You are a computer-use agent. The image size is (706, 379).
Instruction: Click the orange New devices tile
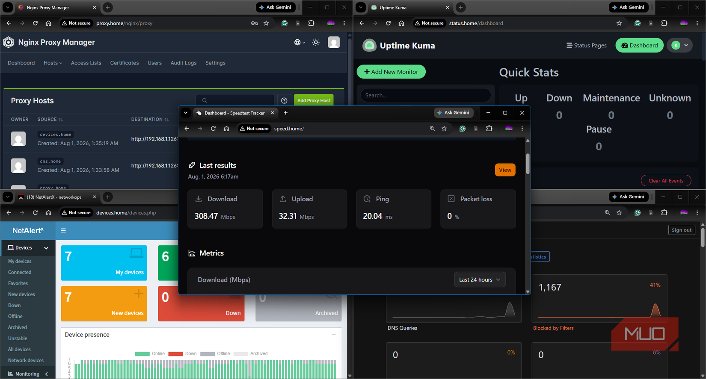(x=104, y=304)
